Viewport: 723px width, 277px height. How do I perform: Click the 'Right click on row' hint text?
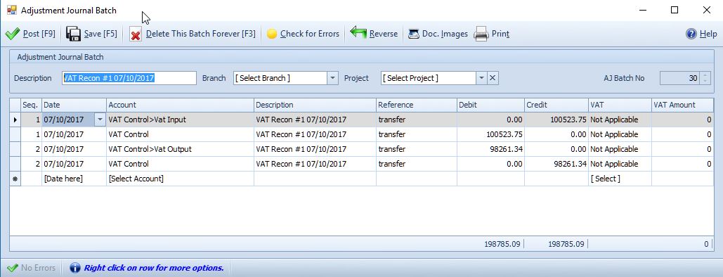[x=154, y=268]
